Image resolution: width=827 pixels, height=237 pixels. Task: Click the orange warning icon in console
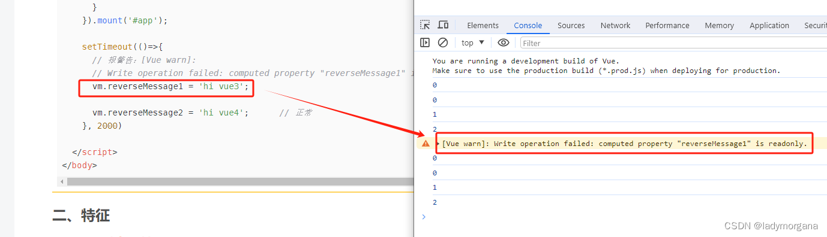[426, 144]
